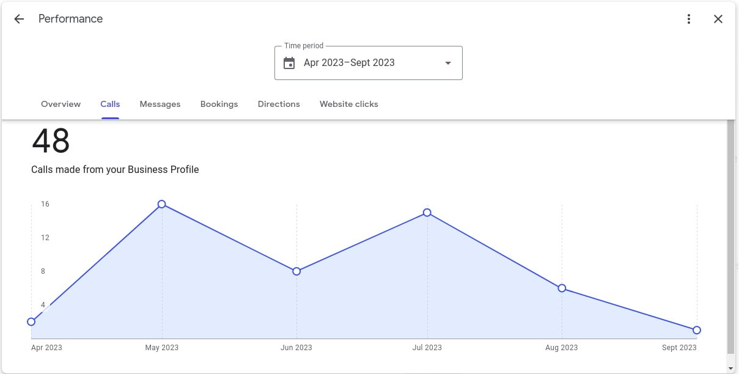This screenshot has width=739, height=374.
Task: Click the y-axis value 4
Action: 43,305
